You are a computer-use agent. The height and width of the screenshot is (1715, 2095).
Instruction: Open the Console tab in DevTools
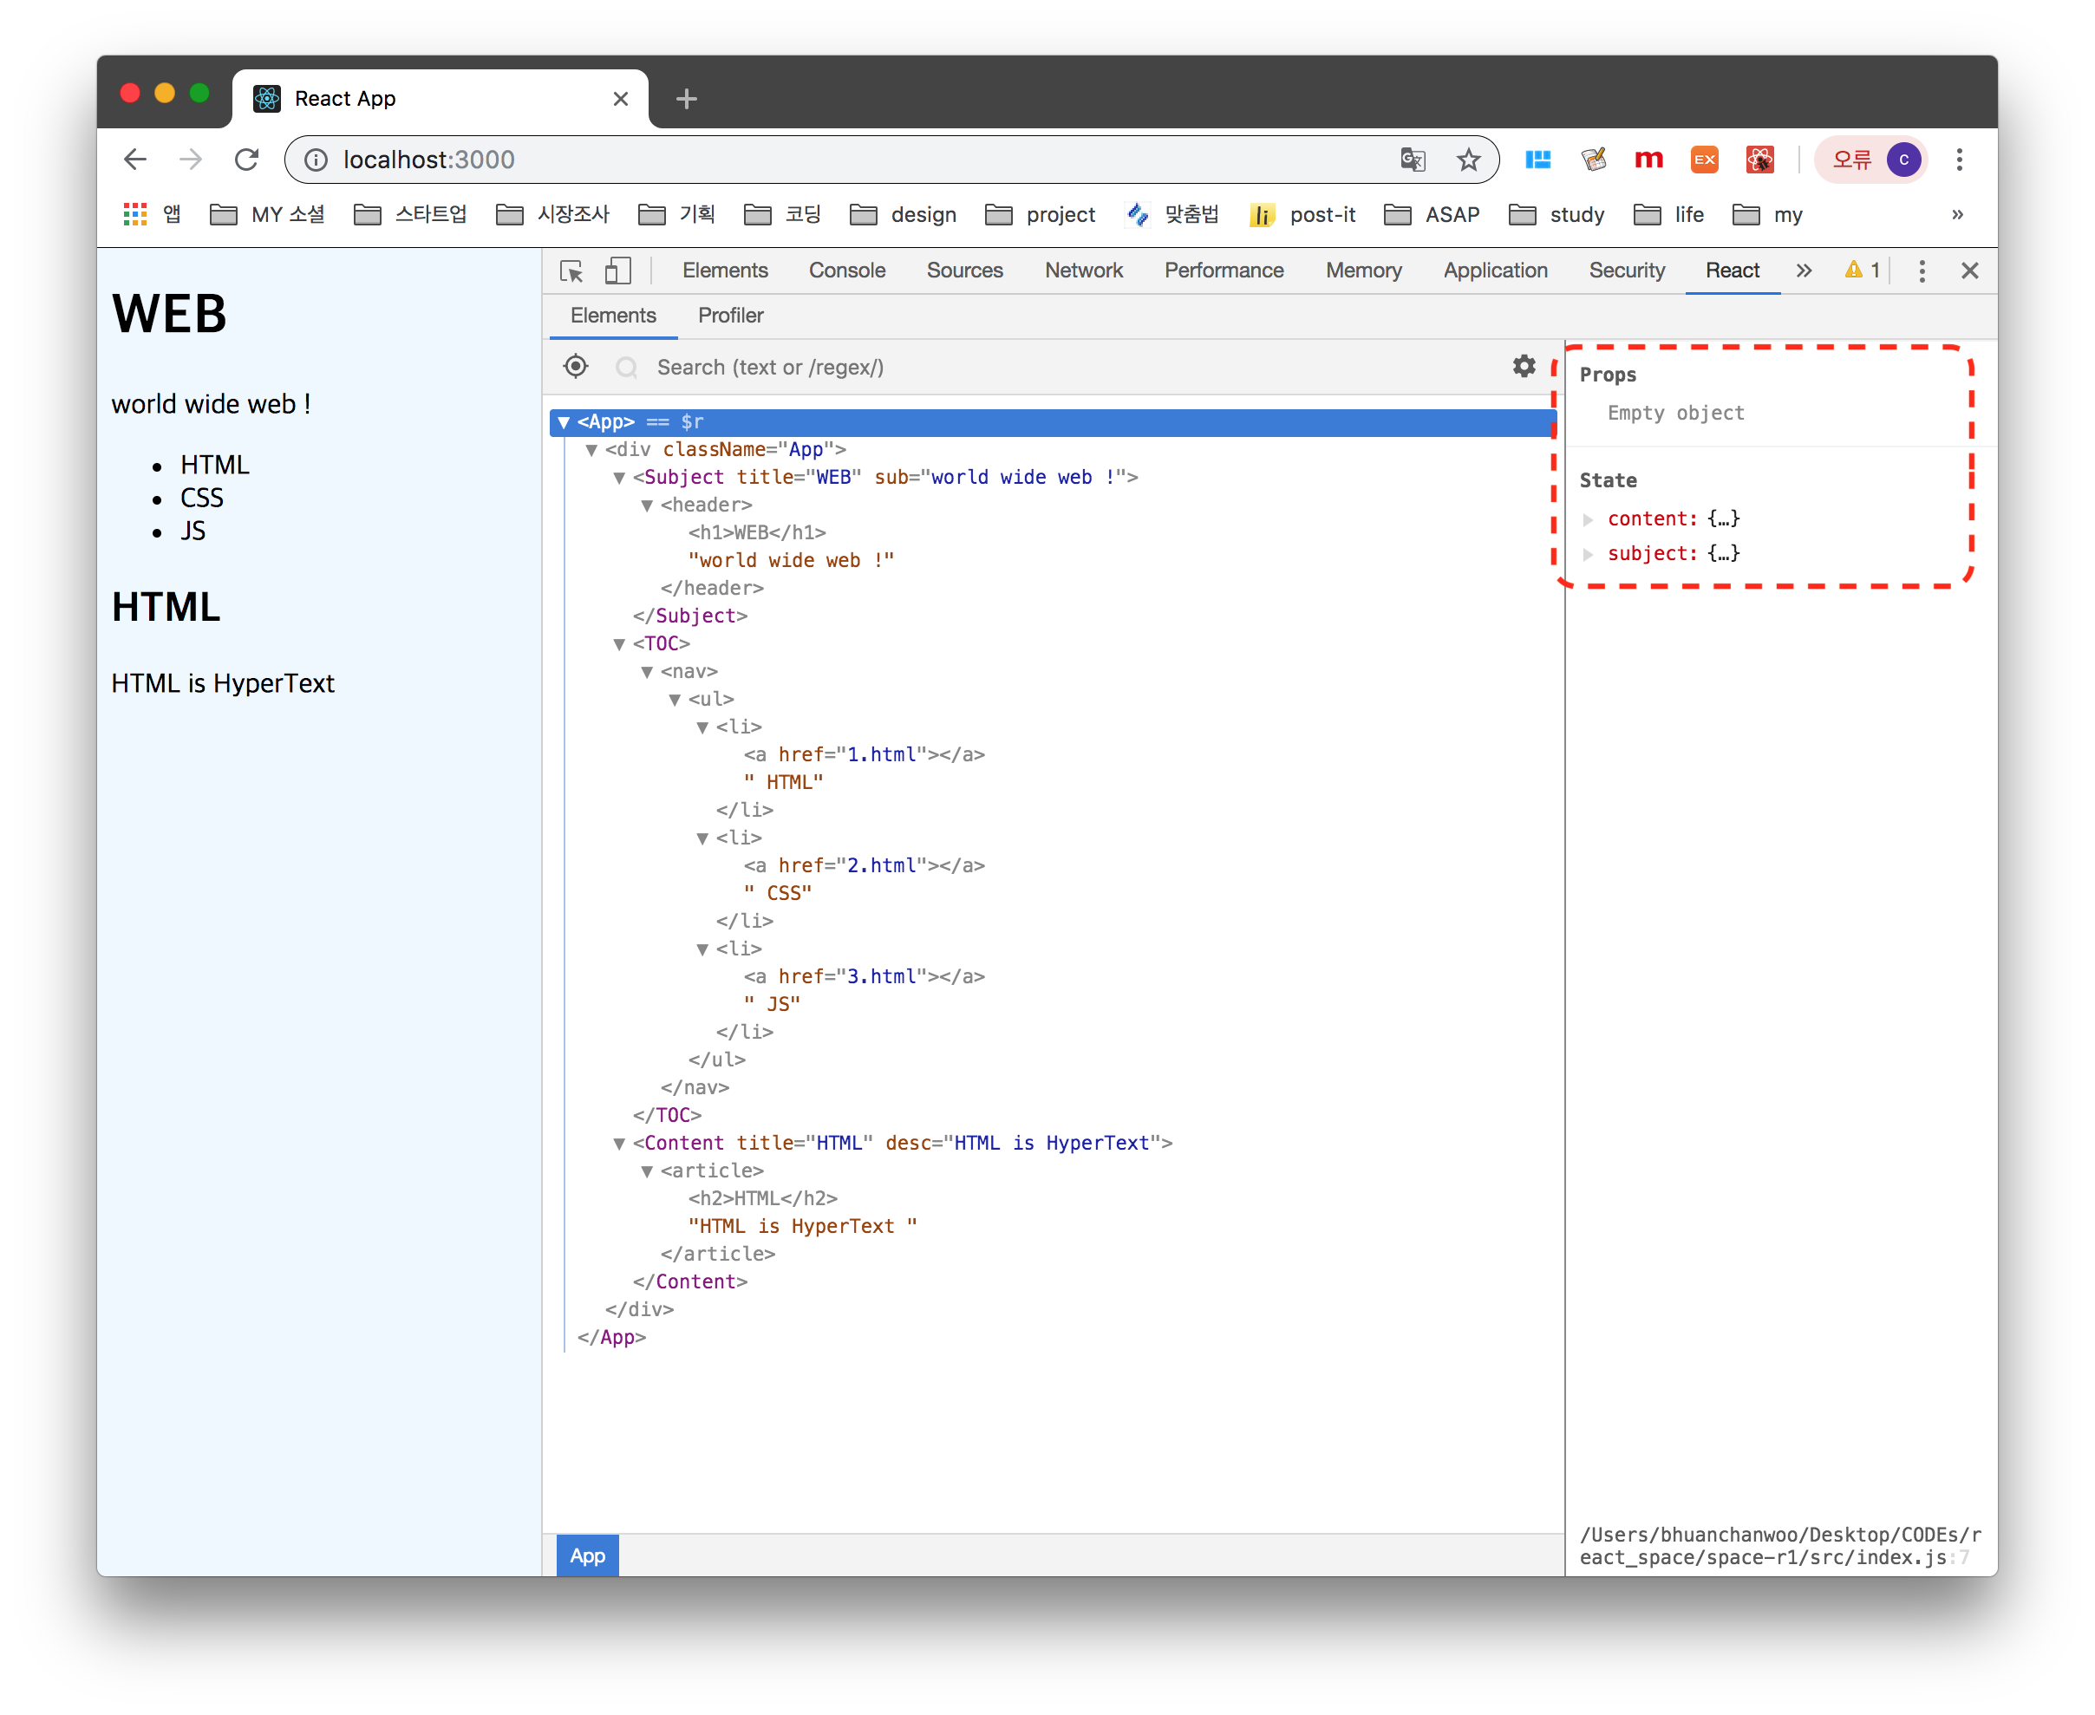pyautogui.click(x=846, y=271)
